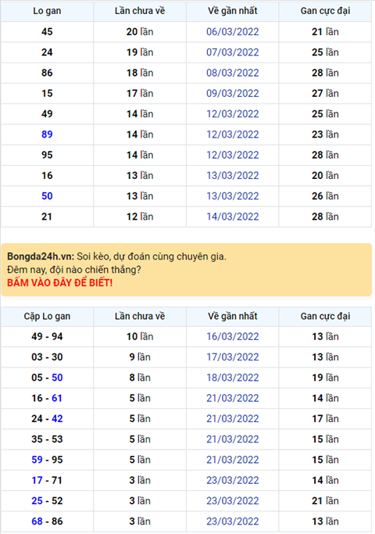Click date 09/03/2022 for number 15
The height and width of the screenshot is (534, 375).
232,93
